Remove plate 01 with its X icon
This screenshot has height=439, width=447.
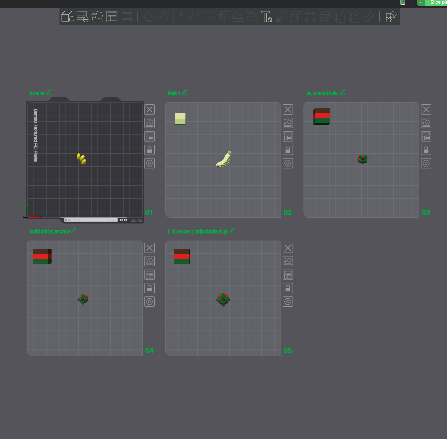click(150, 109)
